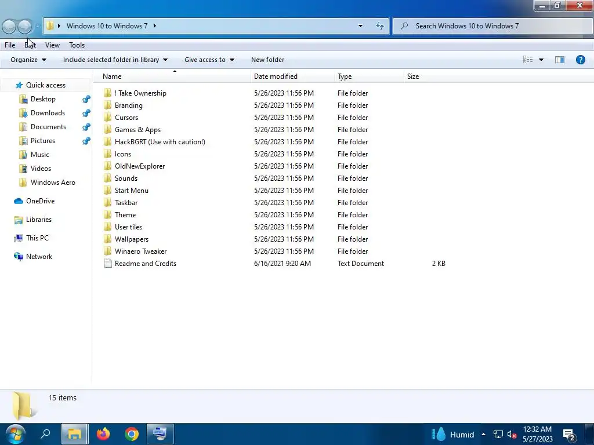594x445 pixels.
Task: Click the muted volume tray icon
Action: (512, 435)
